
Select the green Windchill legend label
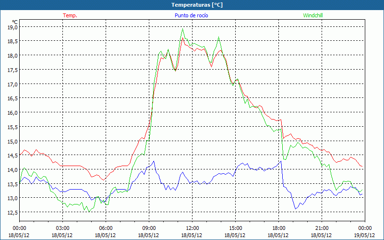(313, 15)
